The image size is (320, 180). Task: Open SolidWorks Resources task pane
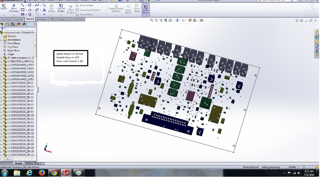[x=317, y=32]
